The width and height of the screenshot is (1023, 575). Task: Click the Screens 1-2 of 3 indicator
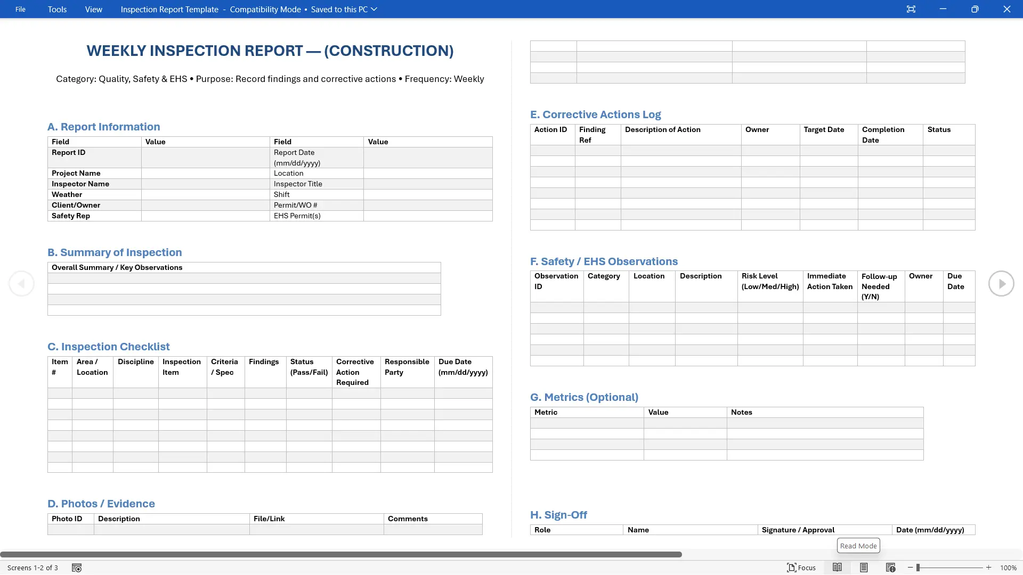(33, 568)
